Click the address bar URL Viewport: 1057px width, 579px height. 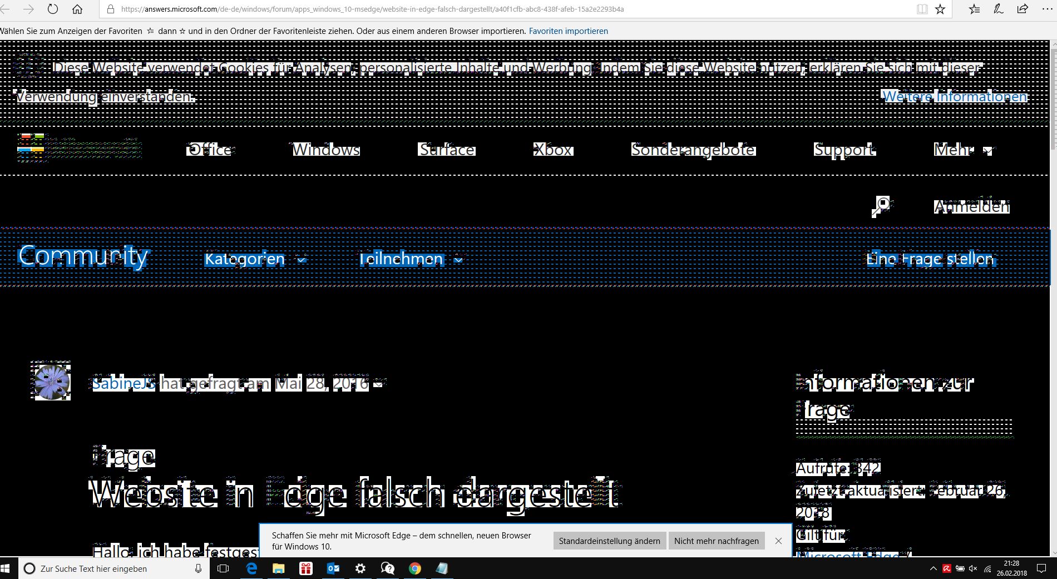pos(372,9)
